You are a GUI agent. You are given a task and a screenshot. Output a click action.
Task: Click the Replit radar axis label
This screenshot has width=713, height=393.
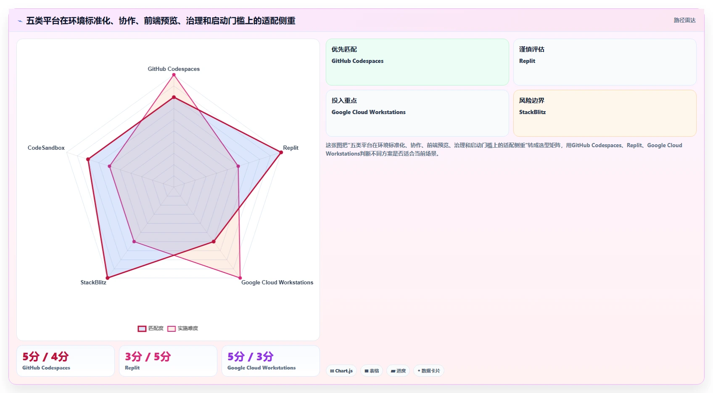pyautogui.click(x=290, y=148)
